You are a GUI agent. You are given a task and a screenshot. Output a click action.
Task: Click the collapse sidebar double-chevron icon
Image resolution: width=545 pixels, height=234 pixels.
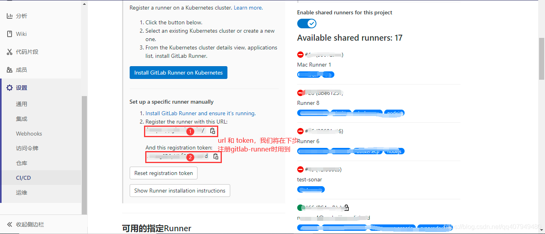10,224
